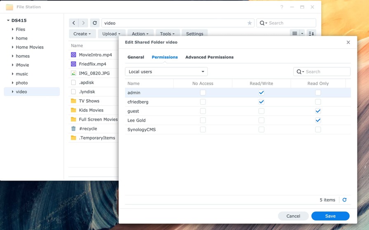
Task: Open File Station Settings
Action: pos(195,34)
